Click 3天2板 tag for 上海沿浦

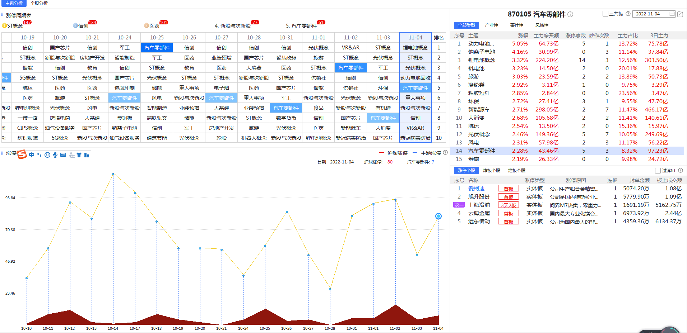(509, 205)
